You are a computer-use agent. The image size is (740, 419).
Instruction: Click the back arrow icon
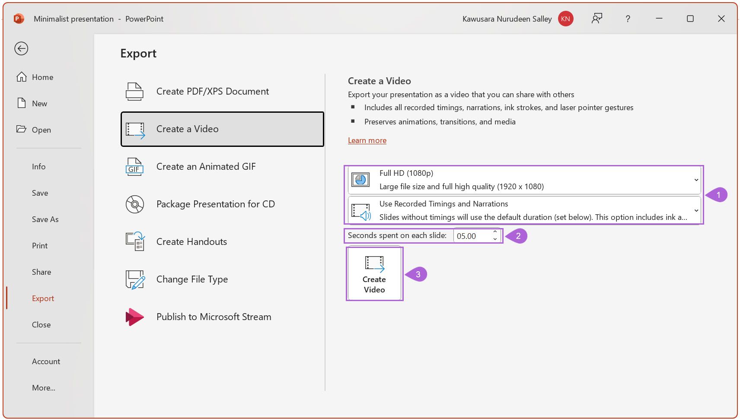click(x=21, y=48)
